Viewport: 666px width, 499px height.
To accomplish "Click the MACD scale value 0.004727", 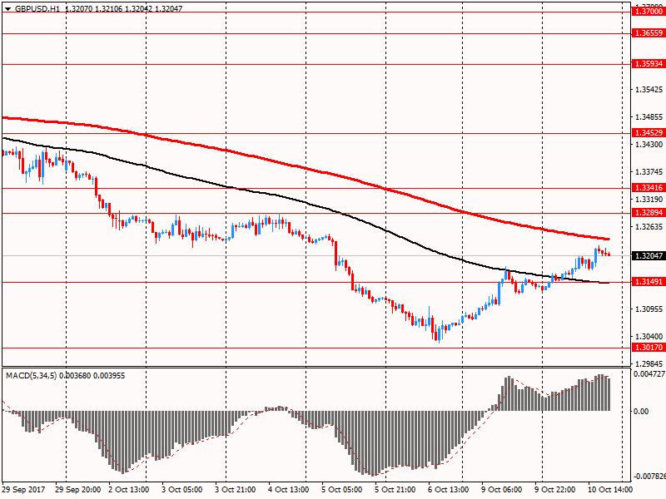I will [x=649, y=374].
